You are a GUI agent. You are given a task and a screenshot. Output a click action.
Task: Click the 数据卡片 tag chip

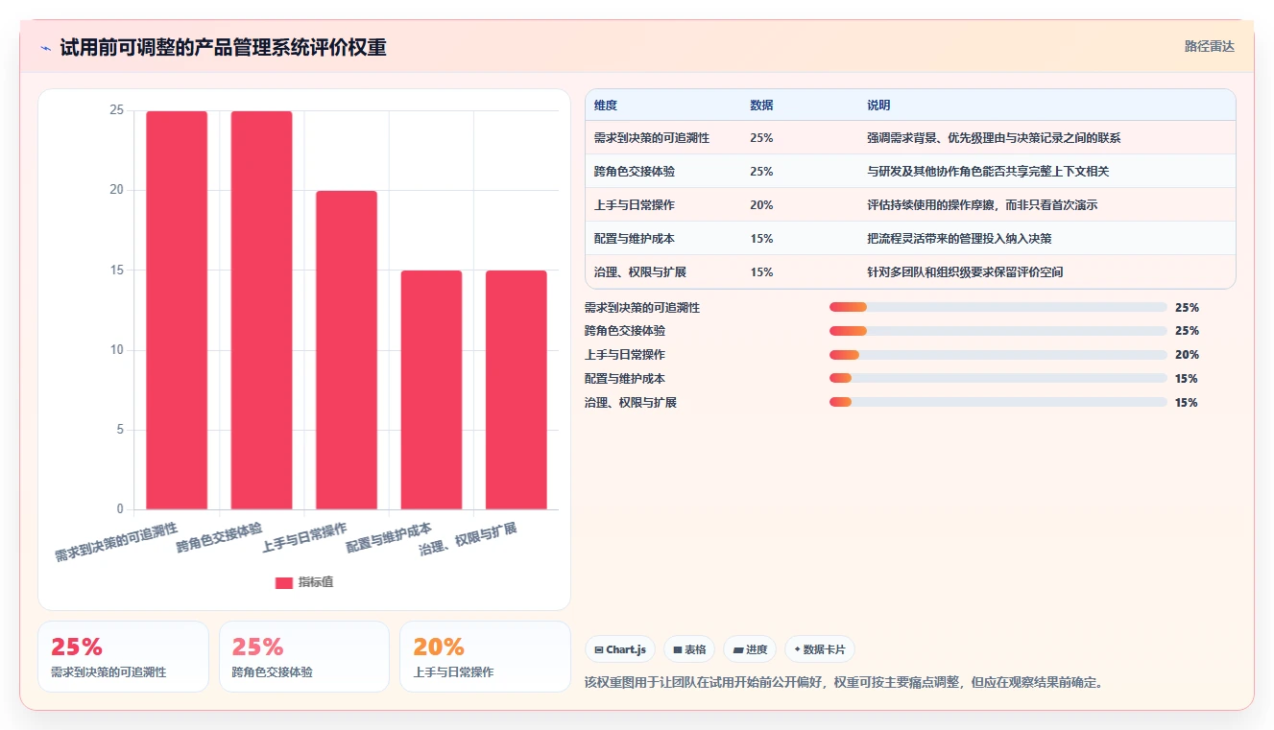coord(820,649)
